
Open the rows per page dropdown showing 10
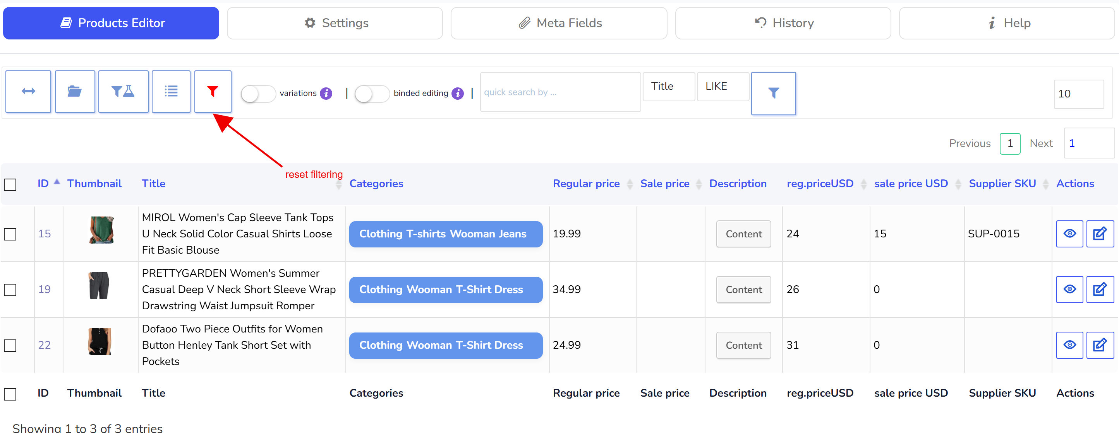click(x=1079, y=94)
